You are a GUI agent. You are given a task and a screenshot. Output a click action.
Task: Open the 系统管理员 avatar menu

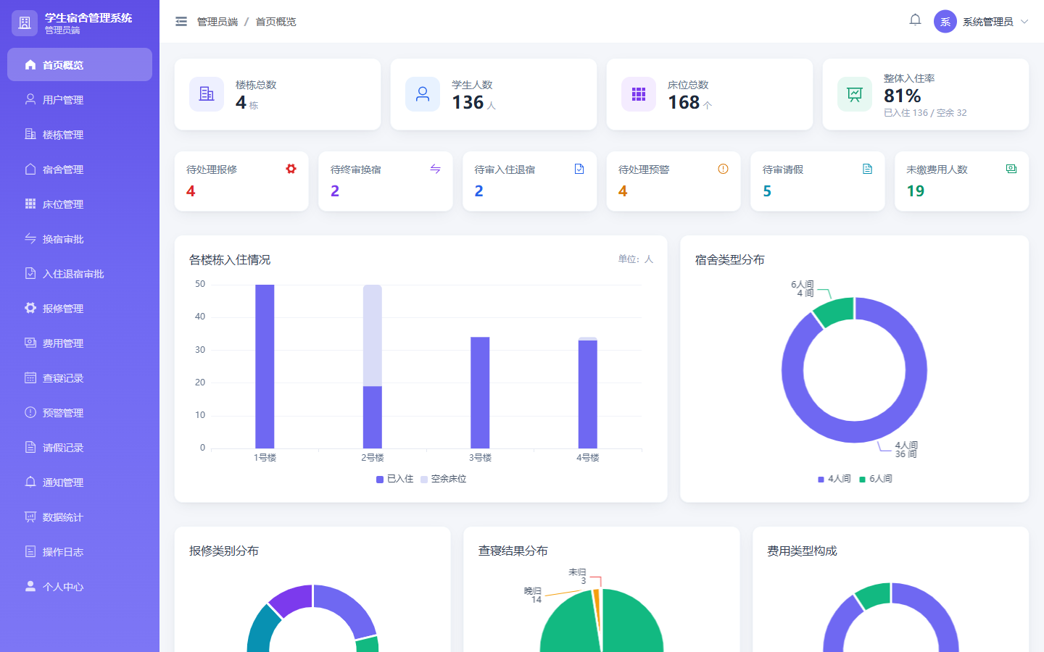click(x=945, y=22)
